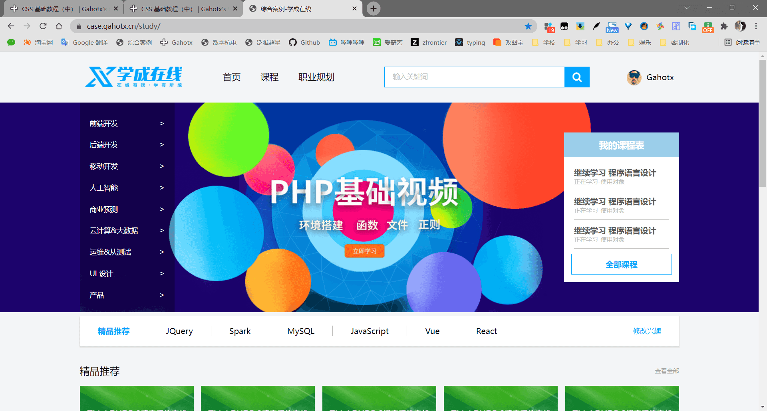Screen dimensions: 767x411
Task: Open the Github bookmark
Action: pos(304,42)
